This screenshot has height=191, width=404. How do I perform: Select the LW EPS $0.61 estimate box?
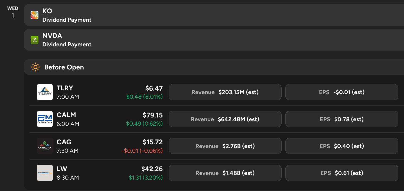point(342,173)
